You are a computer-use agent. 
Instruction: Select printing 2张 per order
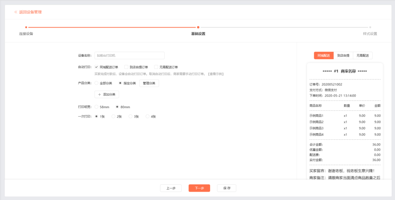(x=113, y=116)
